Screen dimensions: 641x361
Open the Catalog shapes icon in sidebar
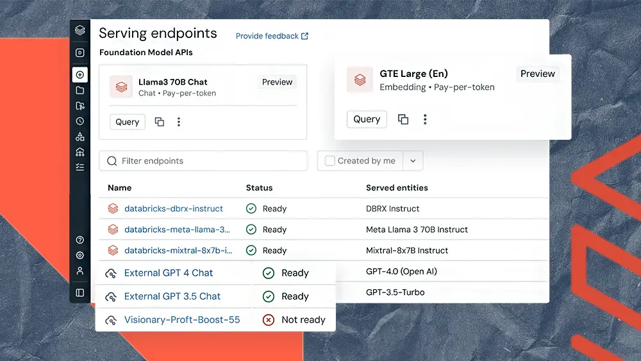pyautogui.click(x=79, y=137)
